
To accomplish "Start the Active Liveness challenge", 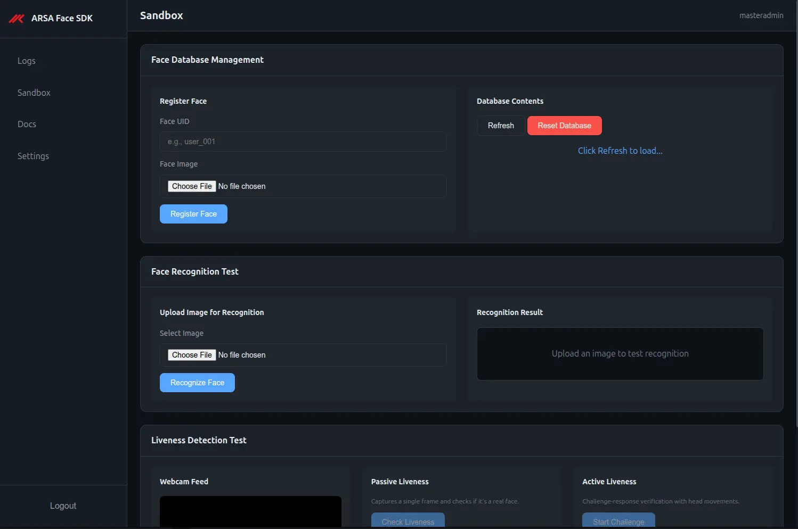I will click(618, 522).
